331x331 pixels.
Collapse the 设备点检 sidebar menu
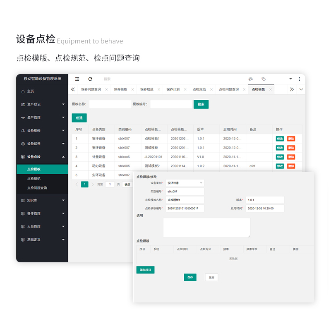click(42, 157)
